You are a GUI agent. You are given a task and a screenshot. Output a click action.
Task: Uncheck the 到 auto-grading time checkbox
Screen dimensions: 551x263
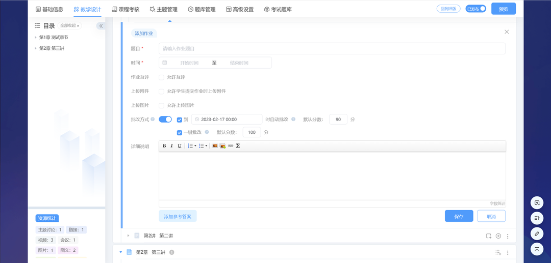pyautogui.click(x=180, y=120)
